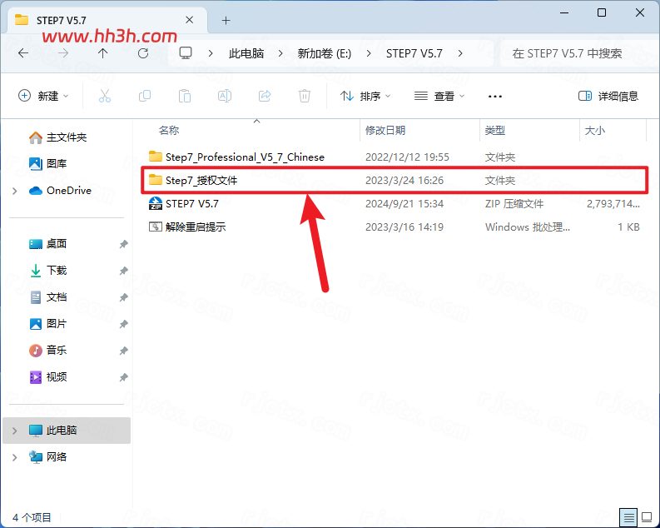Open 音乐 in the sidebar
The width and height of the screenshot is (660, 528).
point(57,351)
